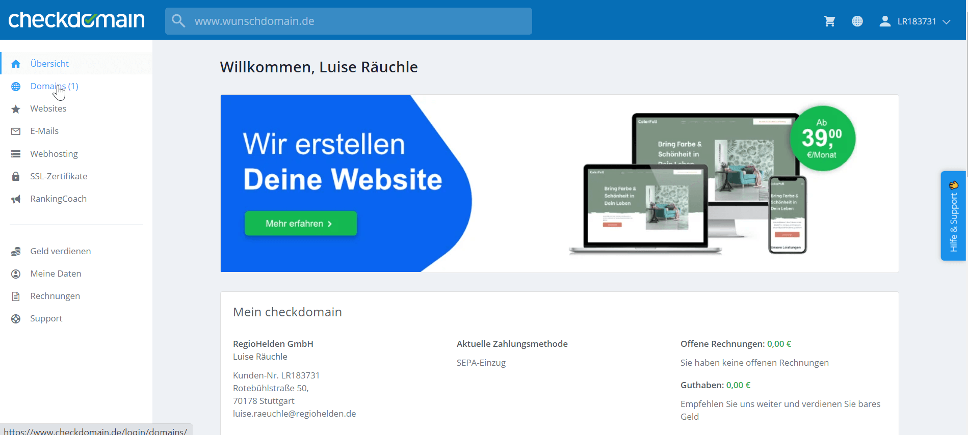The image size is (968, 435).
Task: Click the Aktuelle Zahlungsmethode label
Action: coord(512,344)
